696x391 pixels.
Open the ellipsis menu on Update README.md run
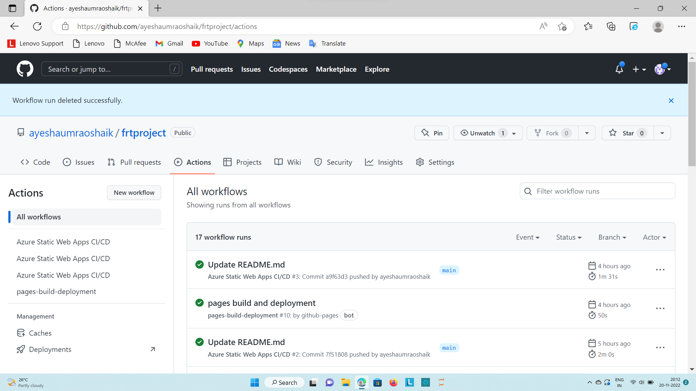tap(660, 270)
